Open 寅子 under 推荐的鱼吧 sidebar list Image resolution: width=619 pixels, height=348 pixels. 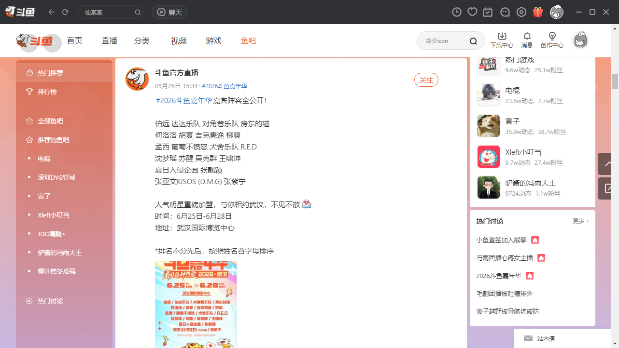point(64,196)
